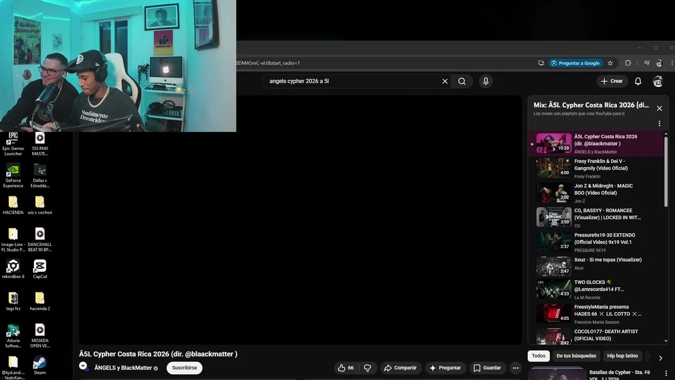Open browser extensions puzzle icon
This screenshot has width=675, height=380.
[x=628, y=63]
